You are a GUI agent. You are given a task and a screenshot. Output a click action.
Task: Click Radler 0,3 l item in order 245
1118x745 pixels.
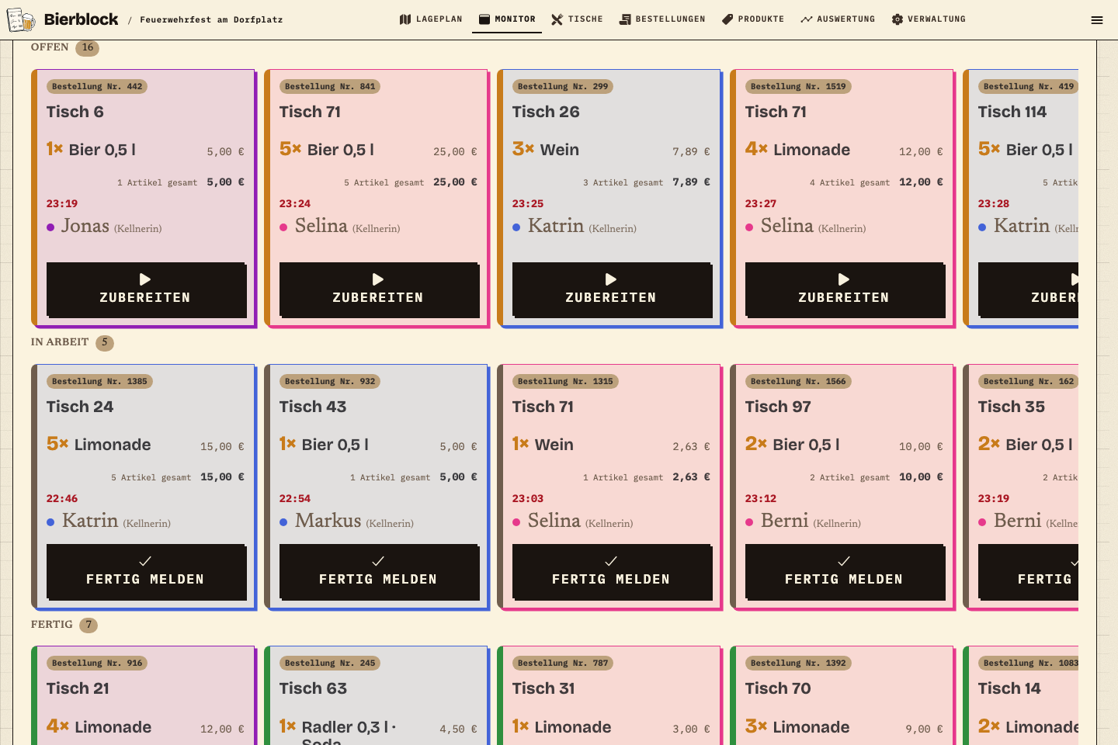(x=349, y=733)
